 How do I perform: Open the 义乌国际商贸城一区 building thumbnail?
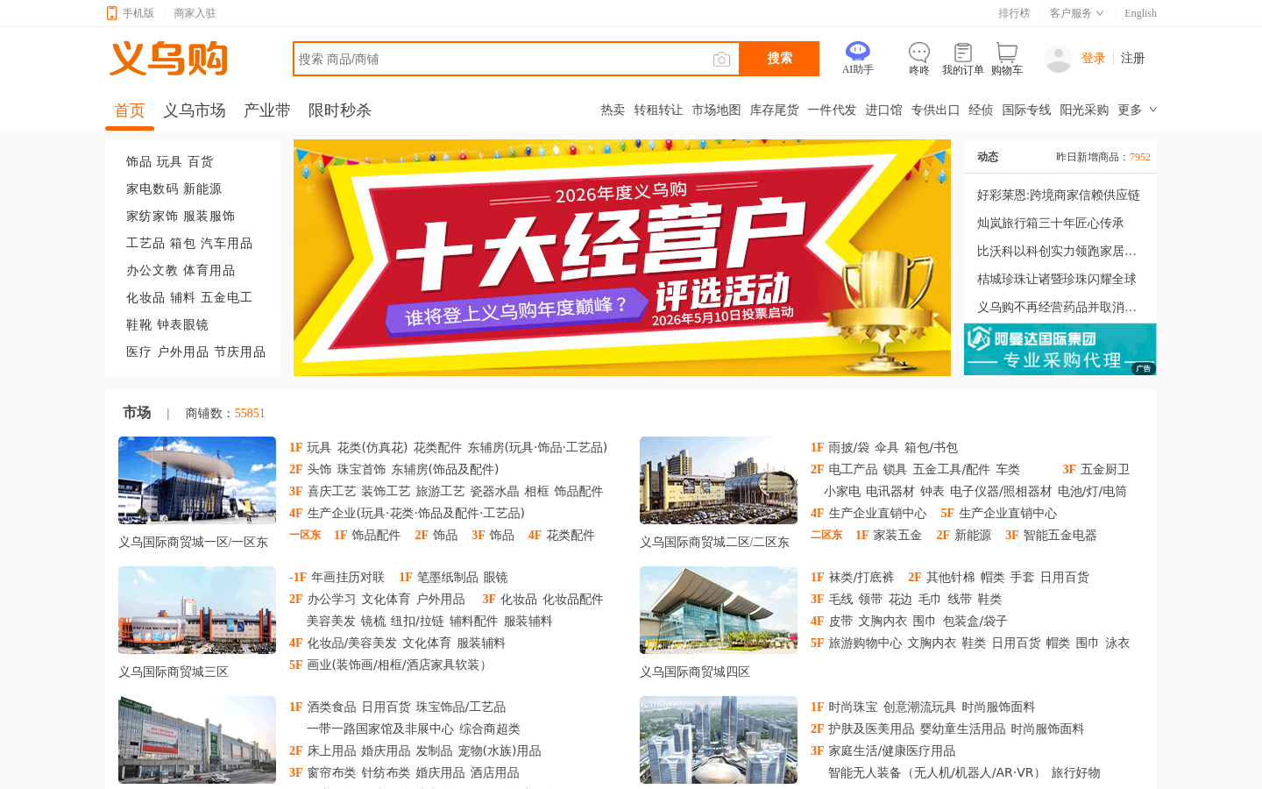197,480
